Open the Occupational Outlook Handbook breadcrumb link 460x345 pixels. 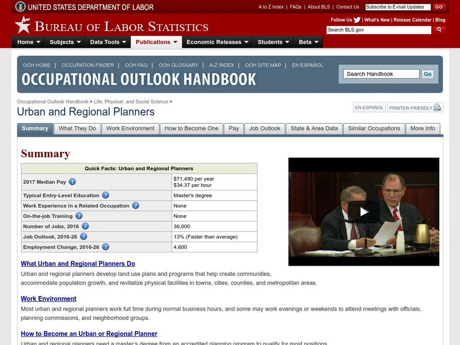pyautogui.click(x=52, y=102)
